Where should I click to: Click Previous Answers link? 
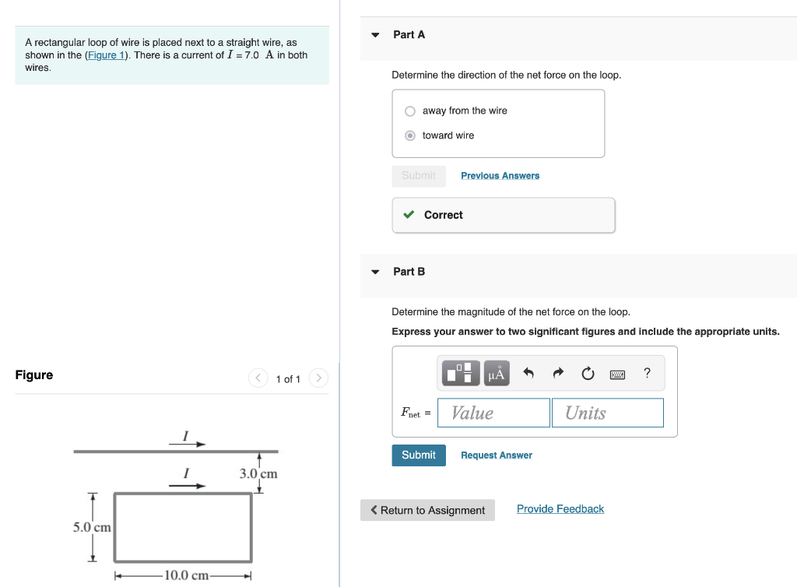(500, 175)
